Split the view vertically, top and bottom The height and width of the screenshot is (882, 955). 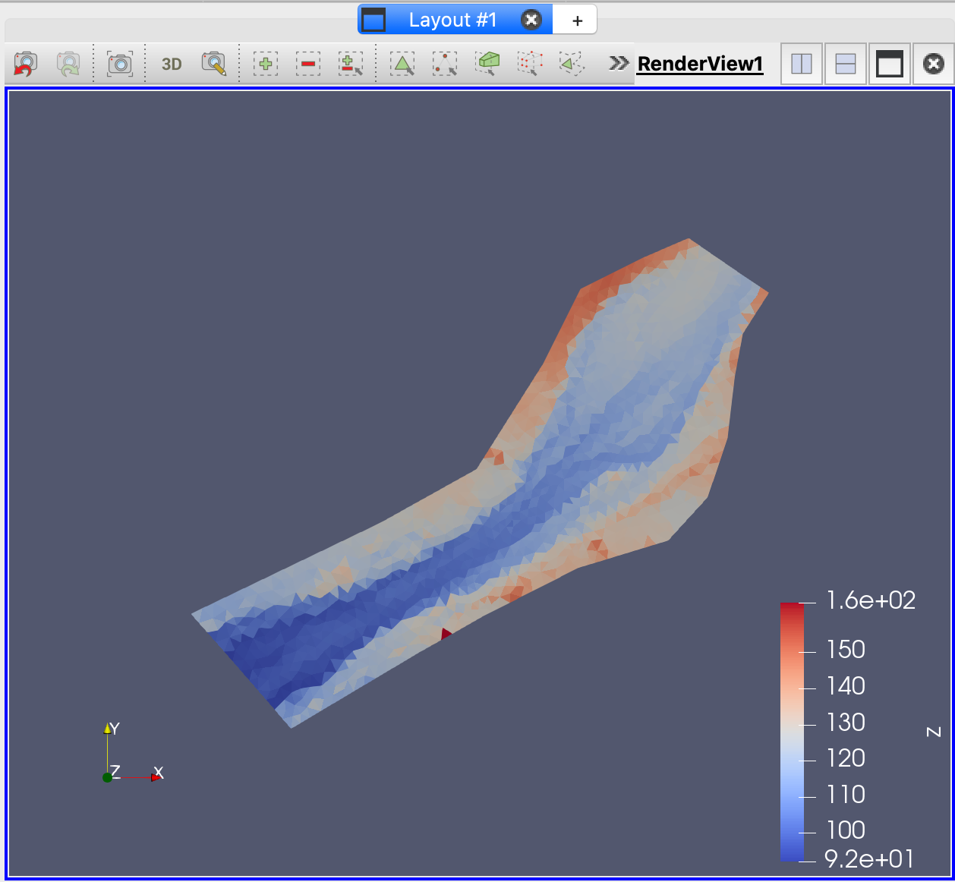pyautogui.click(x=845, y=64)
